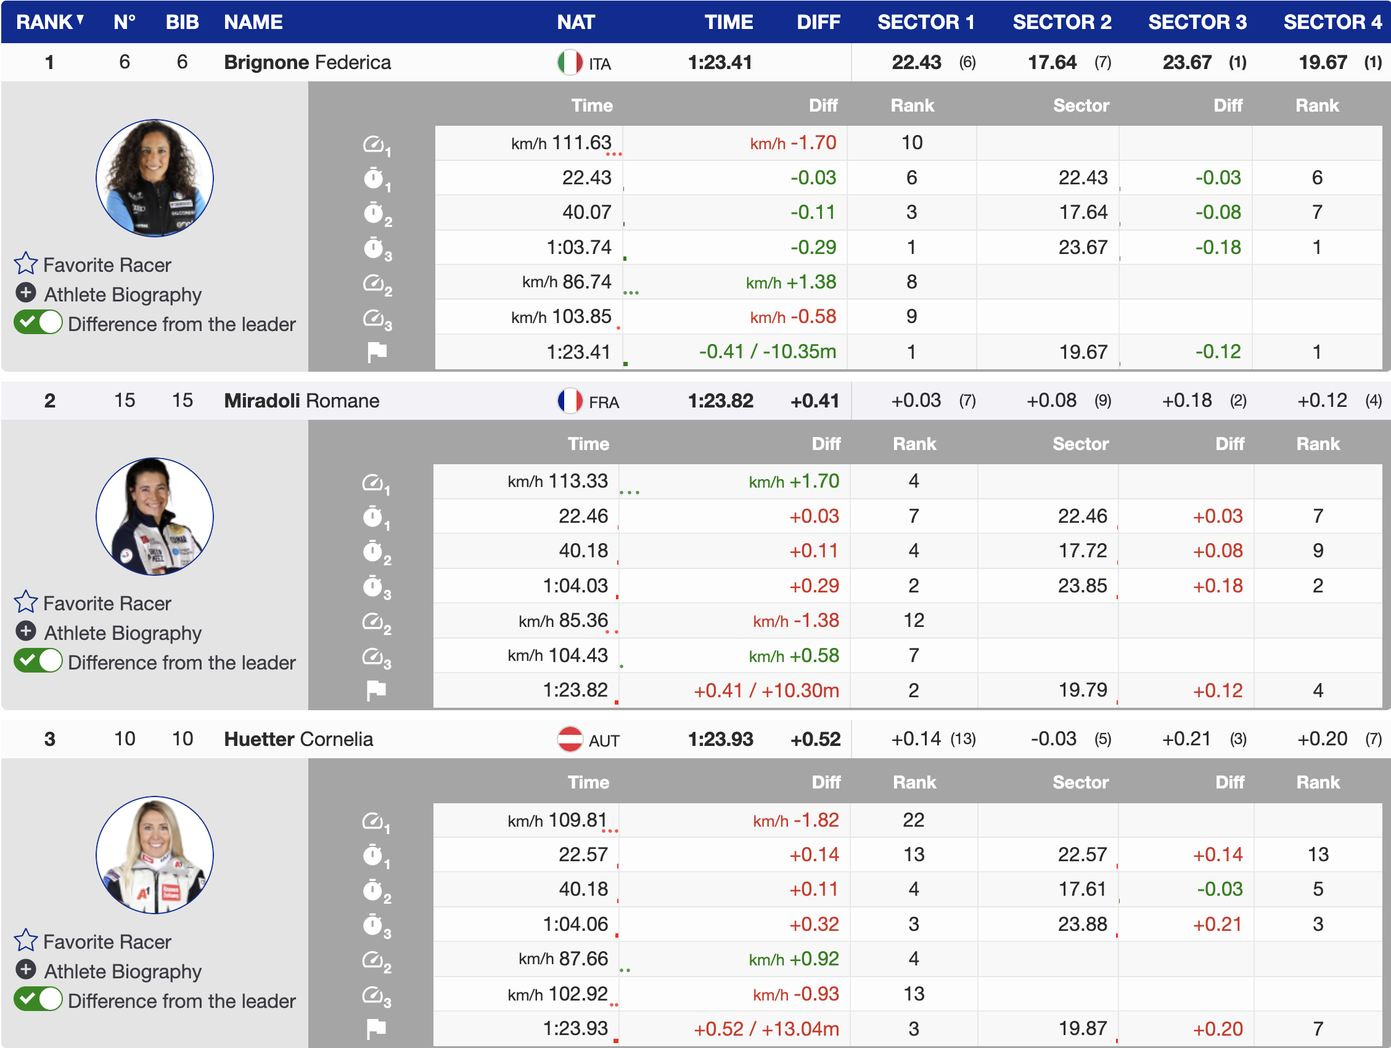Click Miradoli's speed 1 speedometer icon
This screenshot has width=1391, height=1048.
373,483
